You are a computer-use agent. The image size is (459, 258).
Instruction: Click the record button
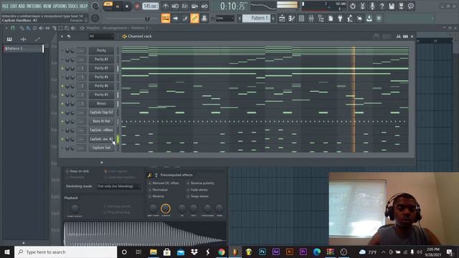(x=137, y=6)
